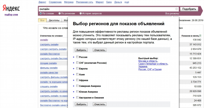Image resolution: width=204 pixels, height=108 pixels.
Task: Open the Все регионы region selector
Action: pyautogui.click(x=172, y=13)
